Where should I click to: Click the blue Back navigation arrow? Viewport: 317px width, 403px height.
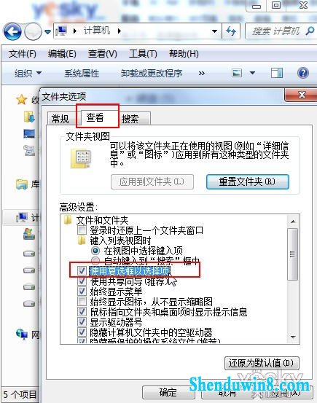[12, 31]
